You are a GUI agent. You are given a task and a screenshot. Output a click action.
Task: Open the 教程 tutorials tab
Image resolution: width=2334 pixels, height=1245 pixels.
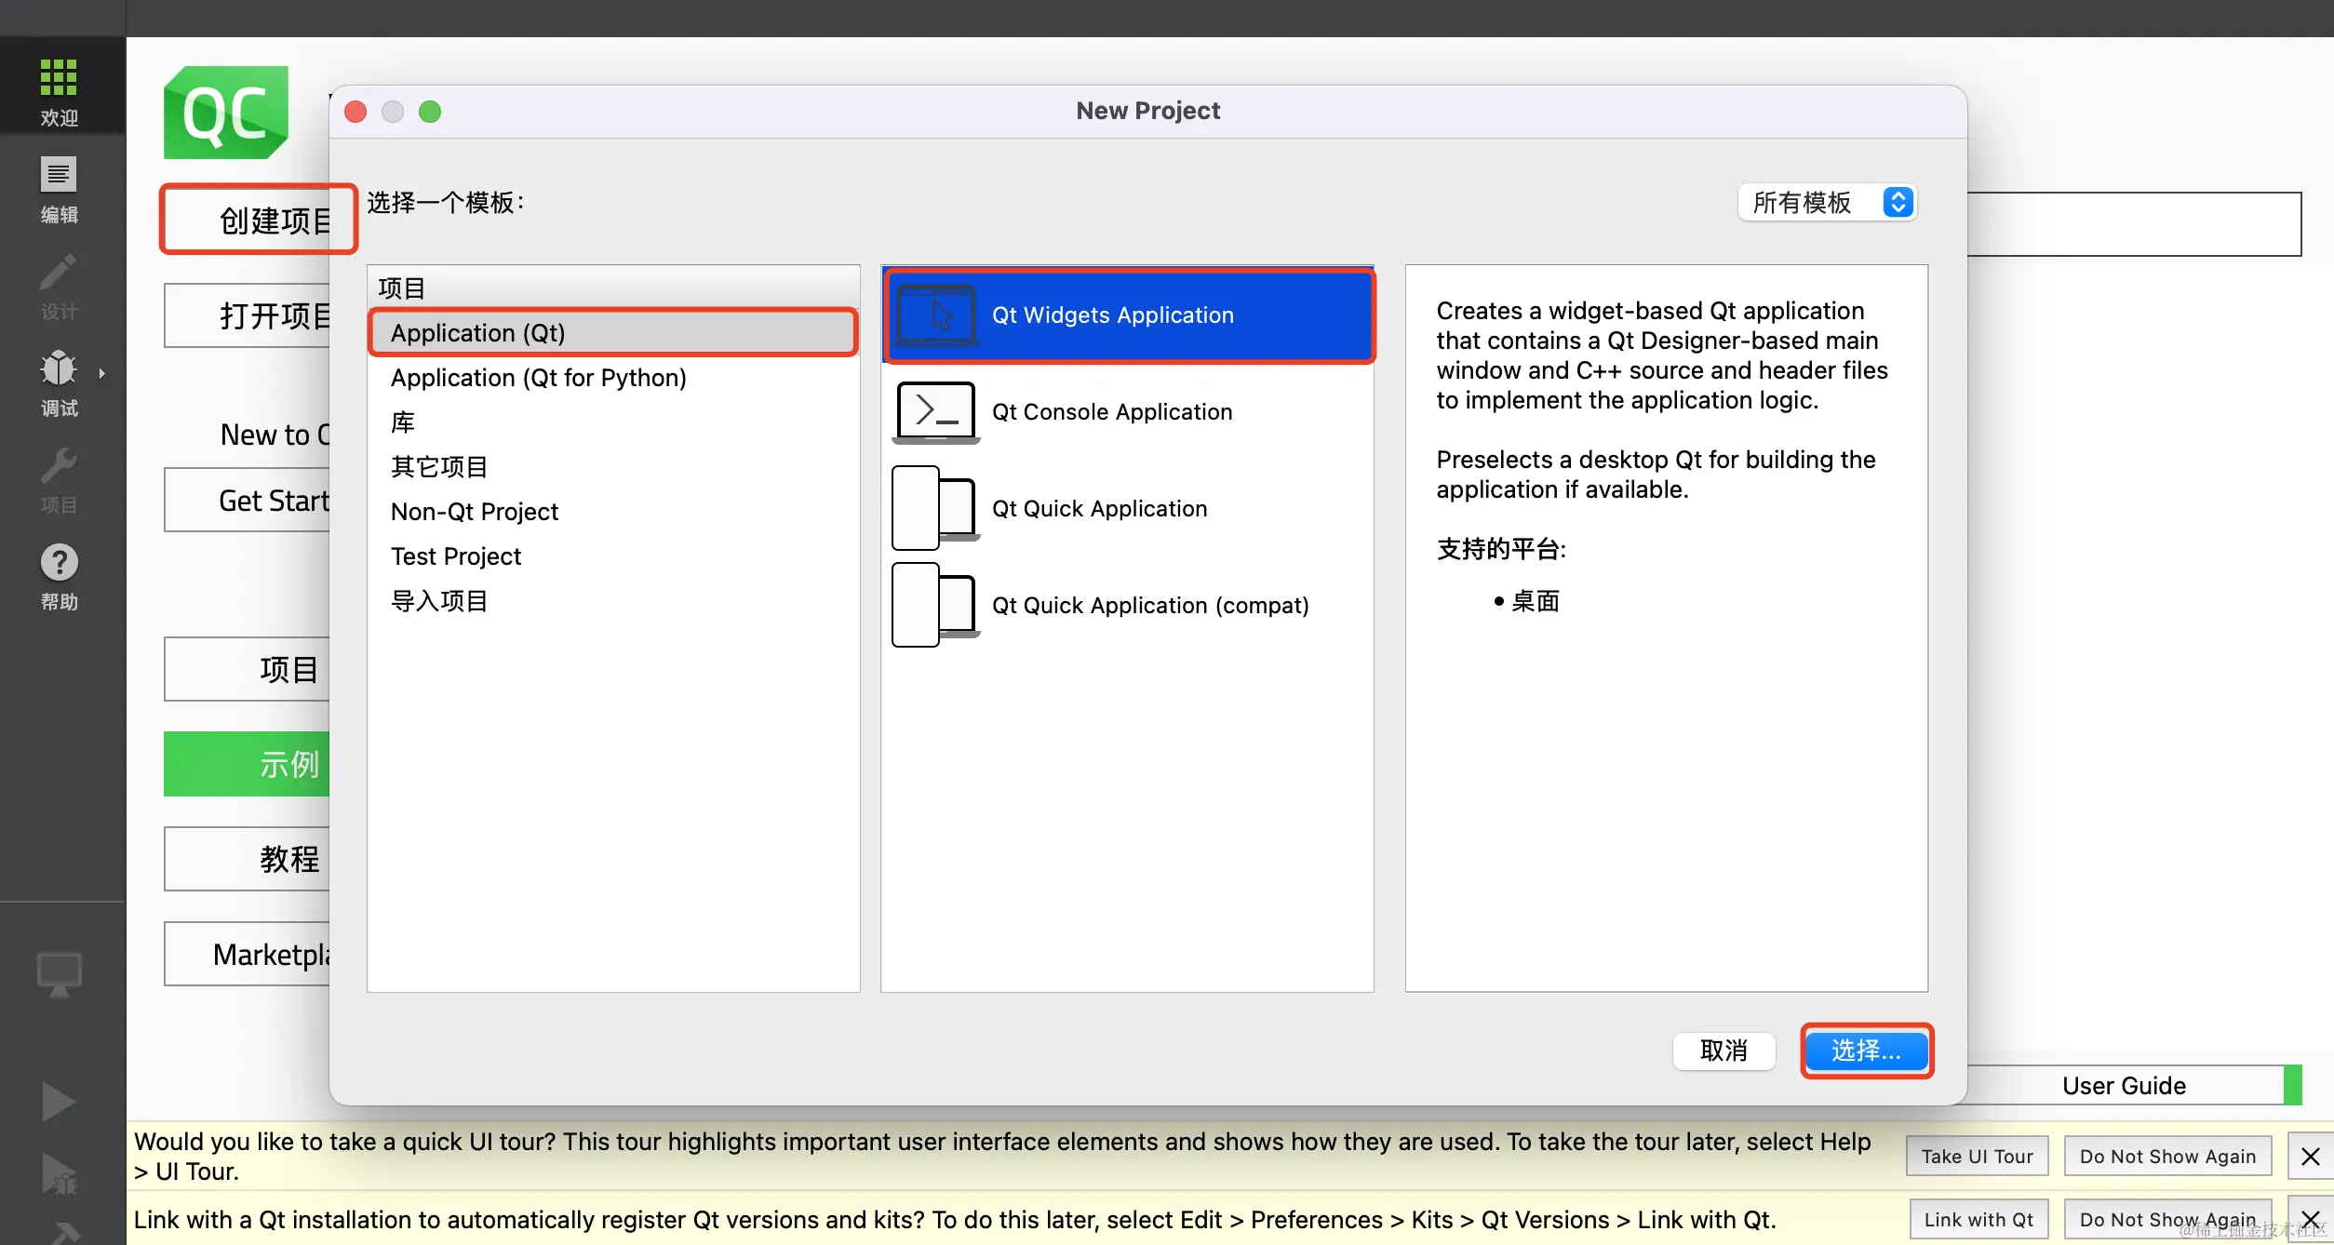click(248, 859)
